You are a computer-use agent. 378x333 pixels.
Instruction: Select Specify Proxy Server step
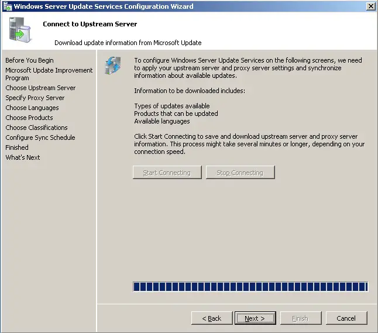point(35,98)
